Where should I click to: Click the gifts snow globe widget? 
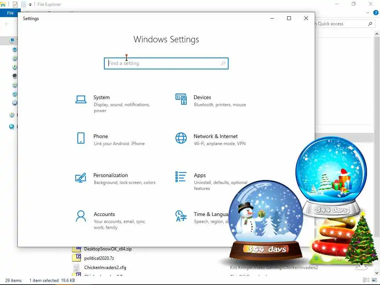click(x=331, y=176)
